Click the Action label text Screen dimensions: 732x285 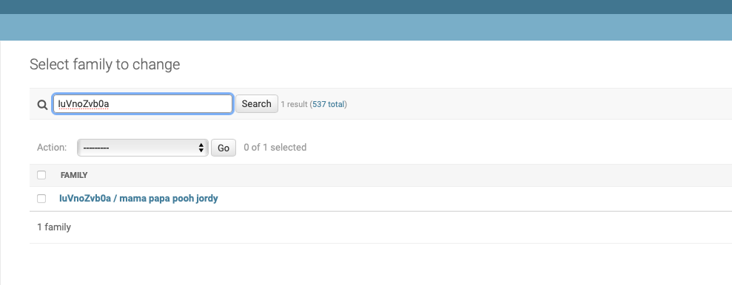click(x=52, y=148)
